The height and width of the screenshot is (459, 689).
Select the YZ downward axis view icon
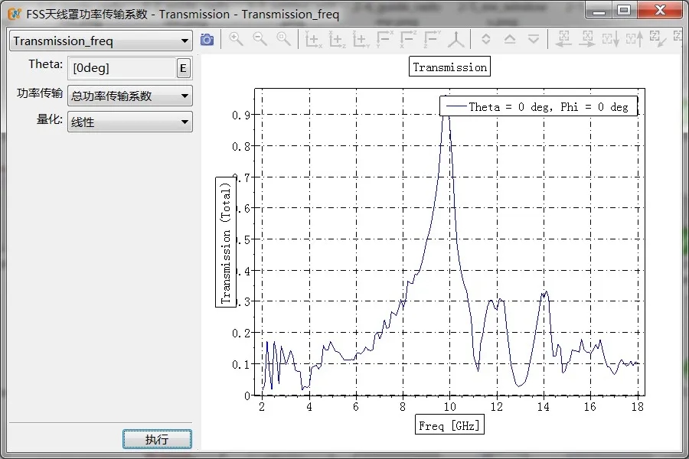coord(432,40)
